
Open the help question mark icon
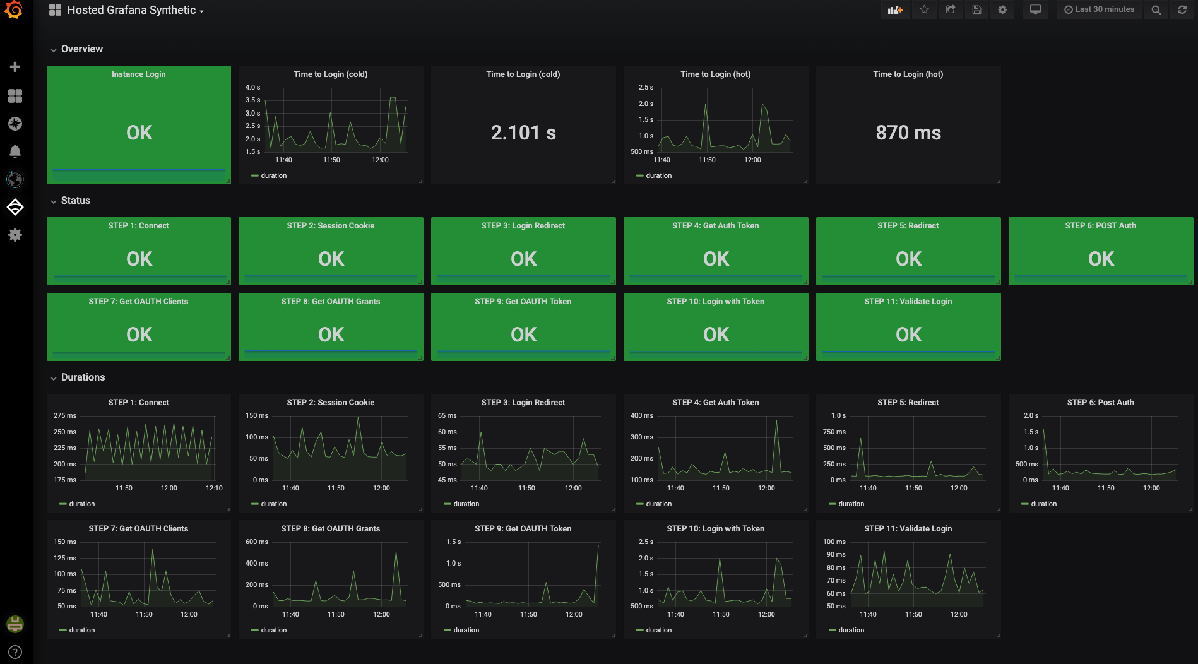pos(15,652)
